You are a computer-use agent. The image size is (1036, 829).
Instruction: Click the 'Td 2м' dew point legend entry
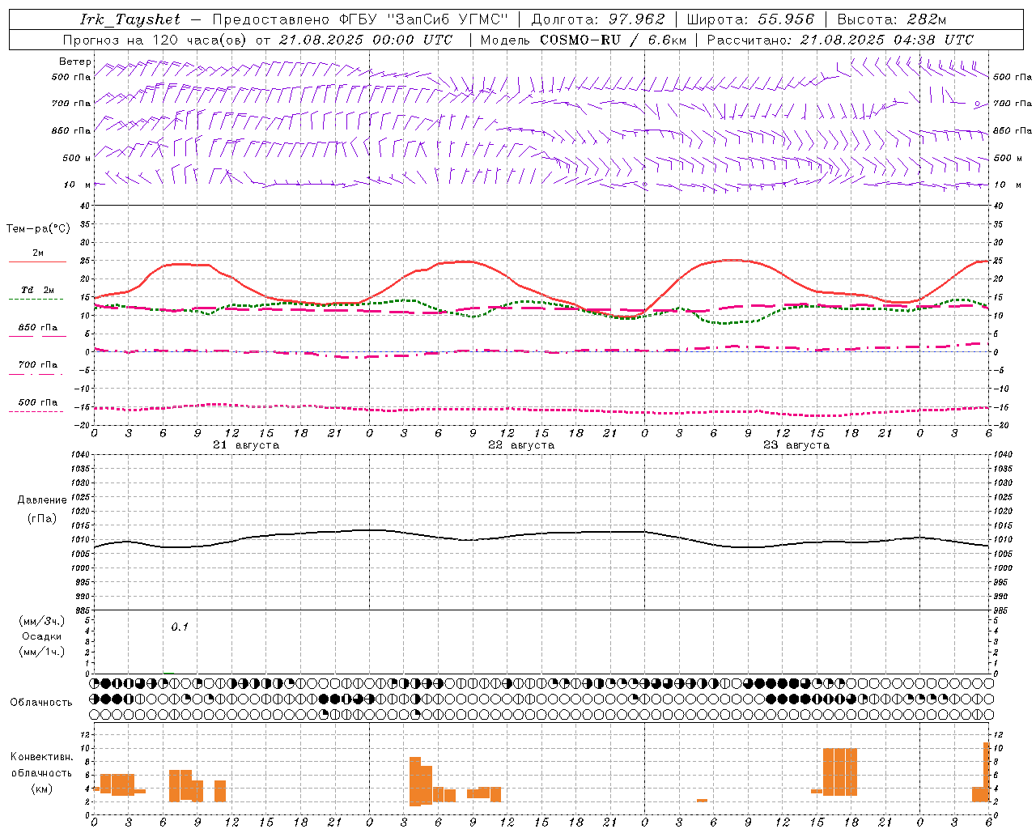tap(37, 290)
